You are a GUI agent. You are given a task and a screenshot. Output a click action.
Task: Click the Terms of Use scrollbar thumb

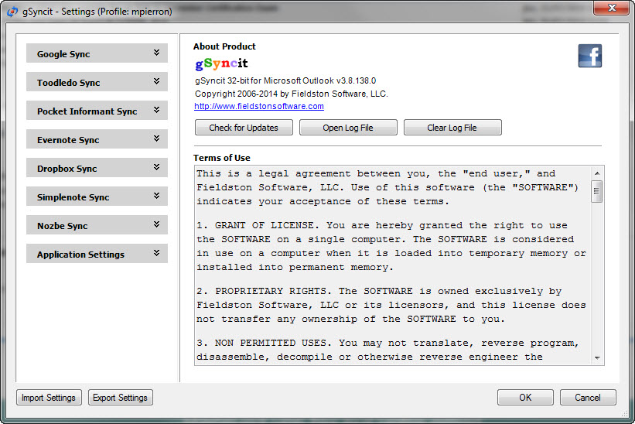tap(597, 191)
